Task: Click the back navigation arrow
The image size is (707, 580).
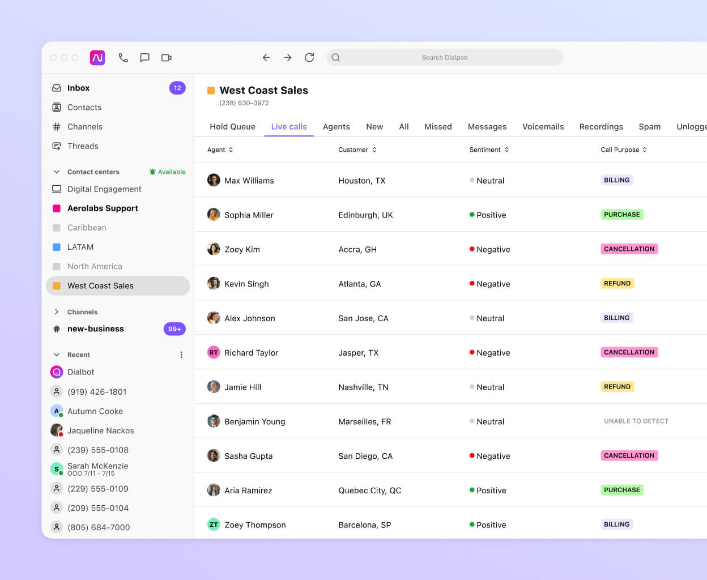Action: 266,57
